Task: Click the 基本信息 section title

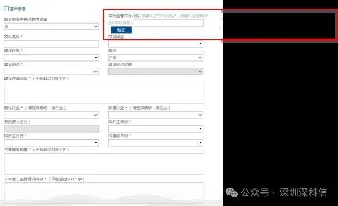Action: tap(18, 9)
